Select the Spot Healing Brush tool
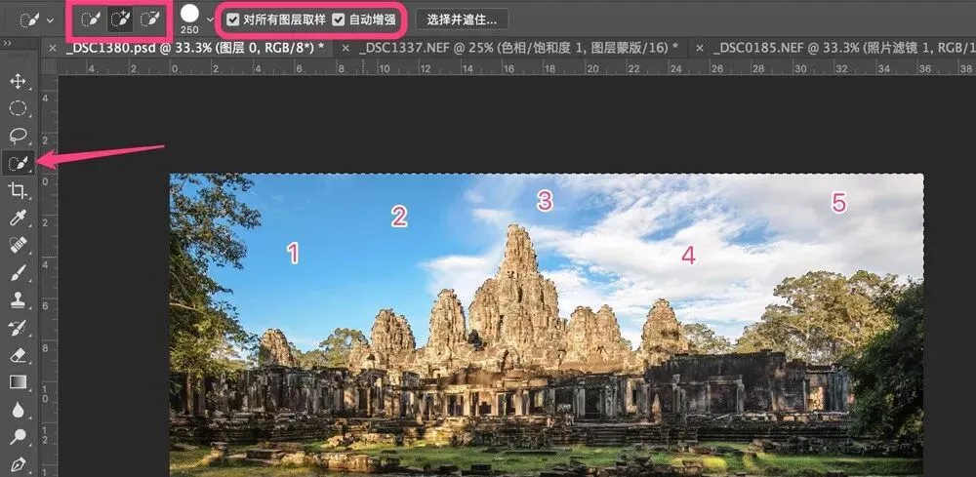Image resolution: width=976 pixels, height=477 pixels. 18,245
